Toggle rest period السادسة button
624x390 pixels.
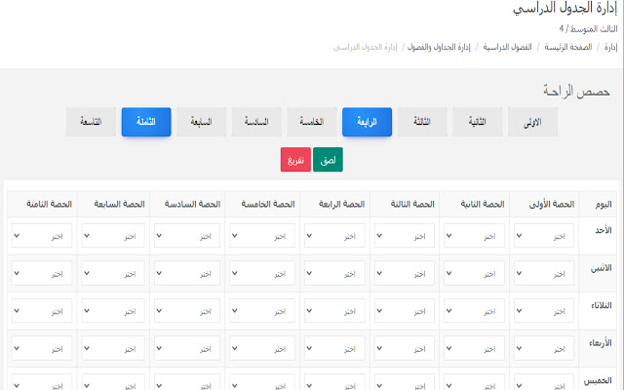click(x=256, y=122)
